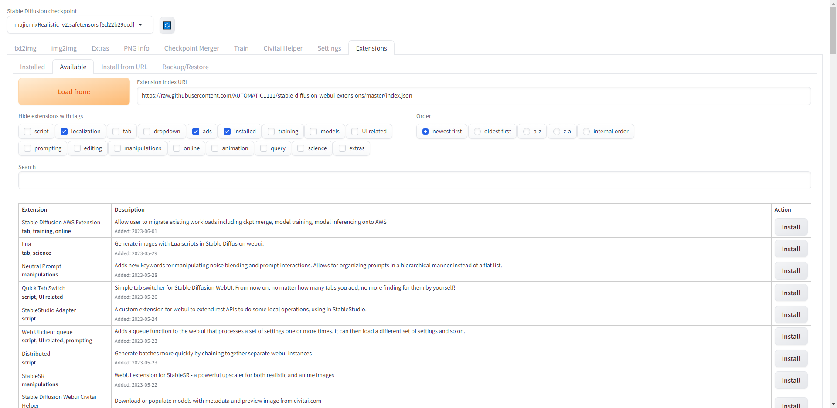
Task: Install the Lua extension
Action: pos(791,249)
